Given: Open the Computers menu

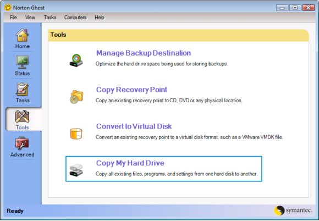Looking at the screenshot, I should pos(75,18).
